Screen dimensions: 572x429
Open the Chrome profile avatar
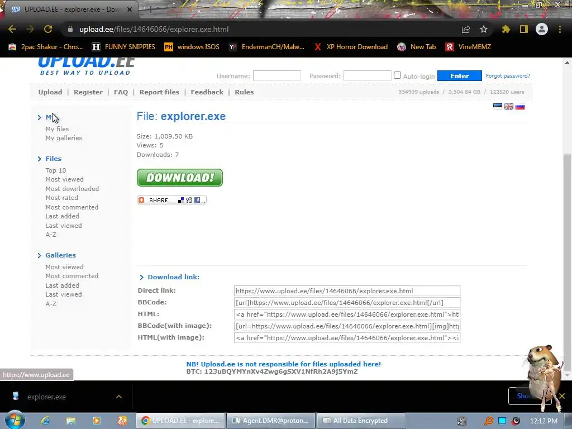[x=542, y=29]
